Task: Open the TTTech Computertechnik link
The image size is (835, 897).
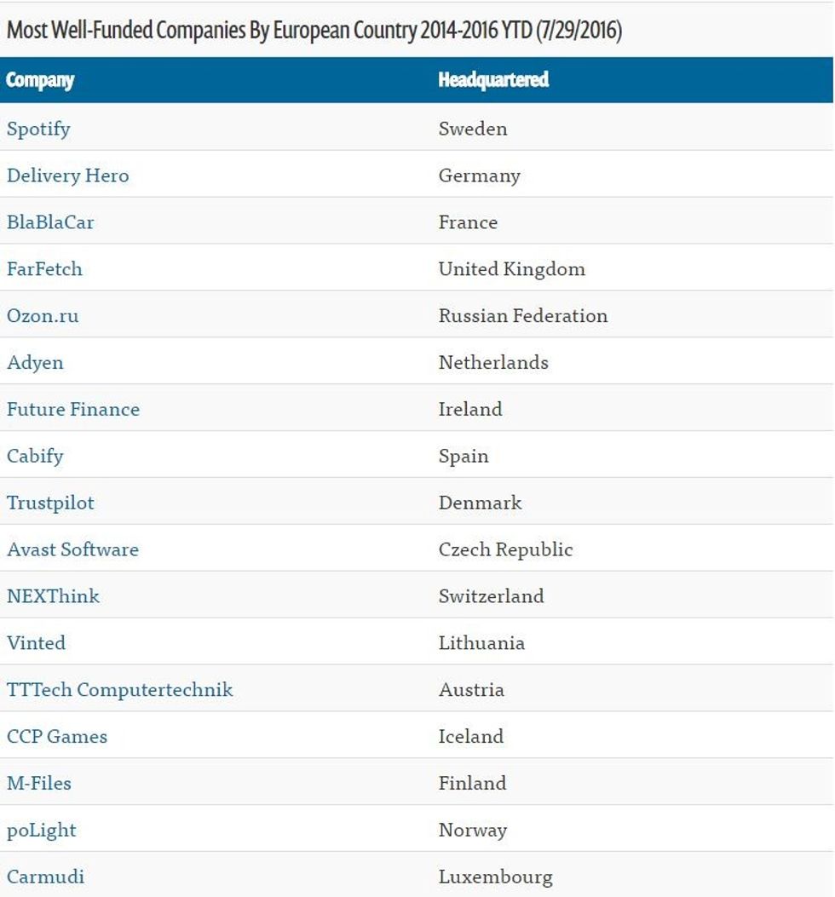Action: pos(120,690)
